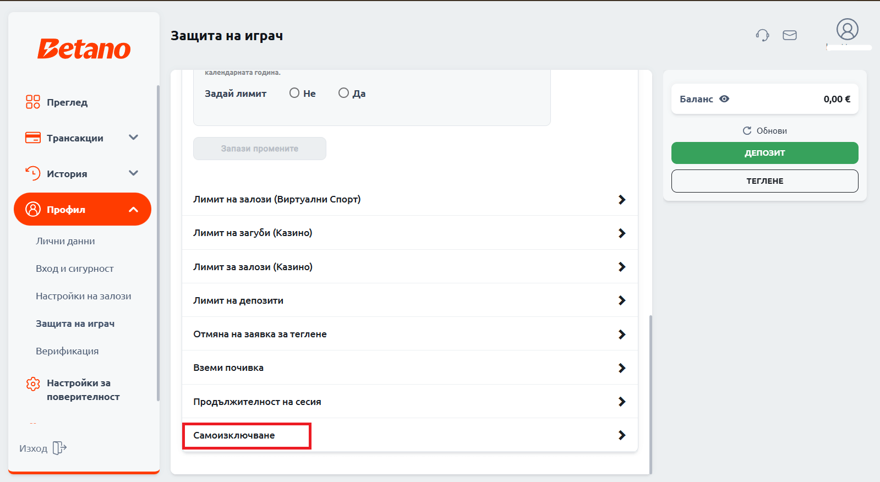Collapse the Профил menu chevron
Viewport: 880px width, 482px height.
[133, 209]
